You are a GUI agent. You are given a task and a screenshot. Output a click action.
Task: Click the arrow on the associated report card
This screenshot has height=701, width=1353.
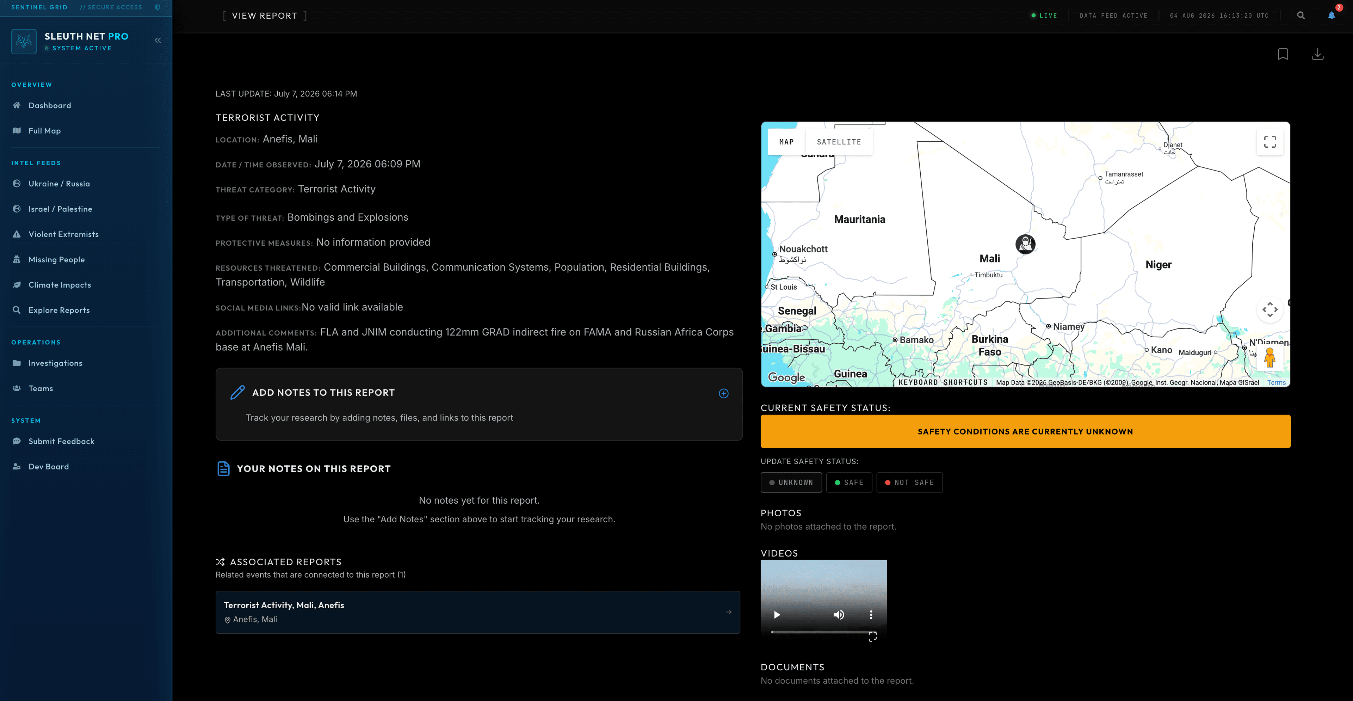[729, 612]
